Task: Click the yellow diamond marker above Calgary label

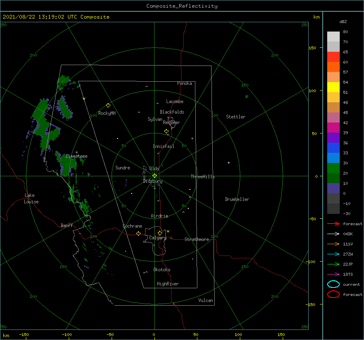Action: [x=160, y=233]
